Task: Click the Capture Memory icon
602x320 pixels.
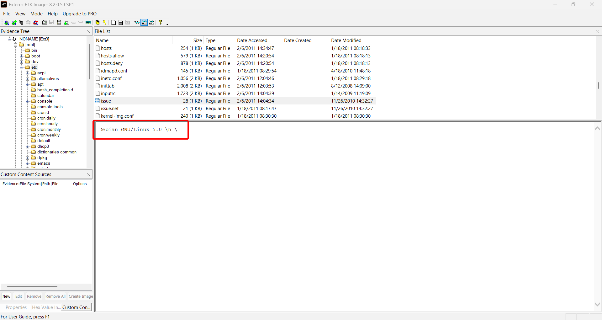Action: point(88,23)
